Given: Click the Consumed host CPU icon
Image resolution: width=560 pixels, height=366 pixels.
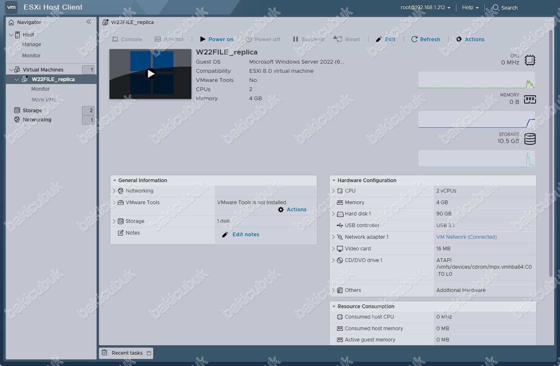Looking at the screenshot, I should tap(340, 317).
